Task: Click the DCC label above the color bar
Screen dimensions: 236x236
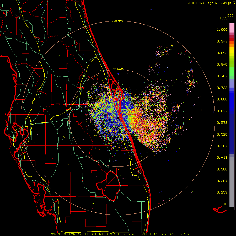Action: pos(230,16)
